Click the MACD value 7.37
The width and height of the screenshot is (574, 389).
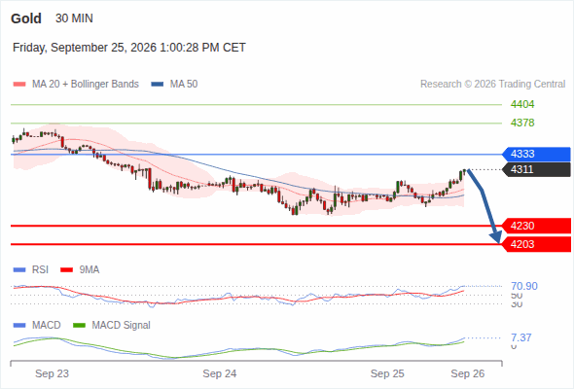tap(521, 337)
